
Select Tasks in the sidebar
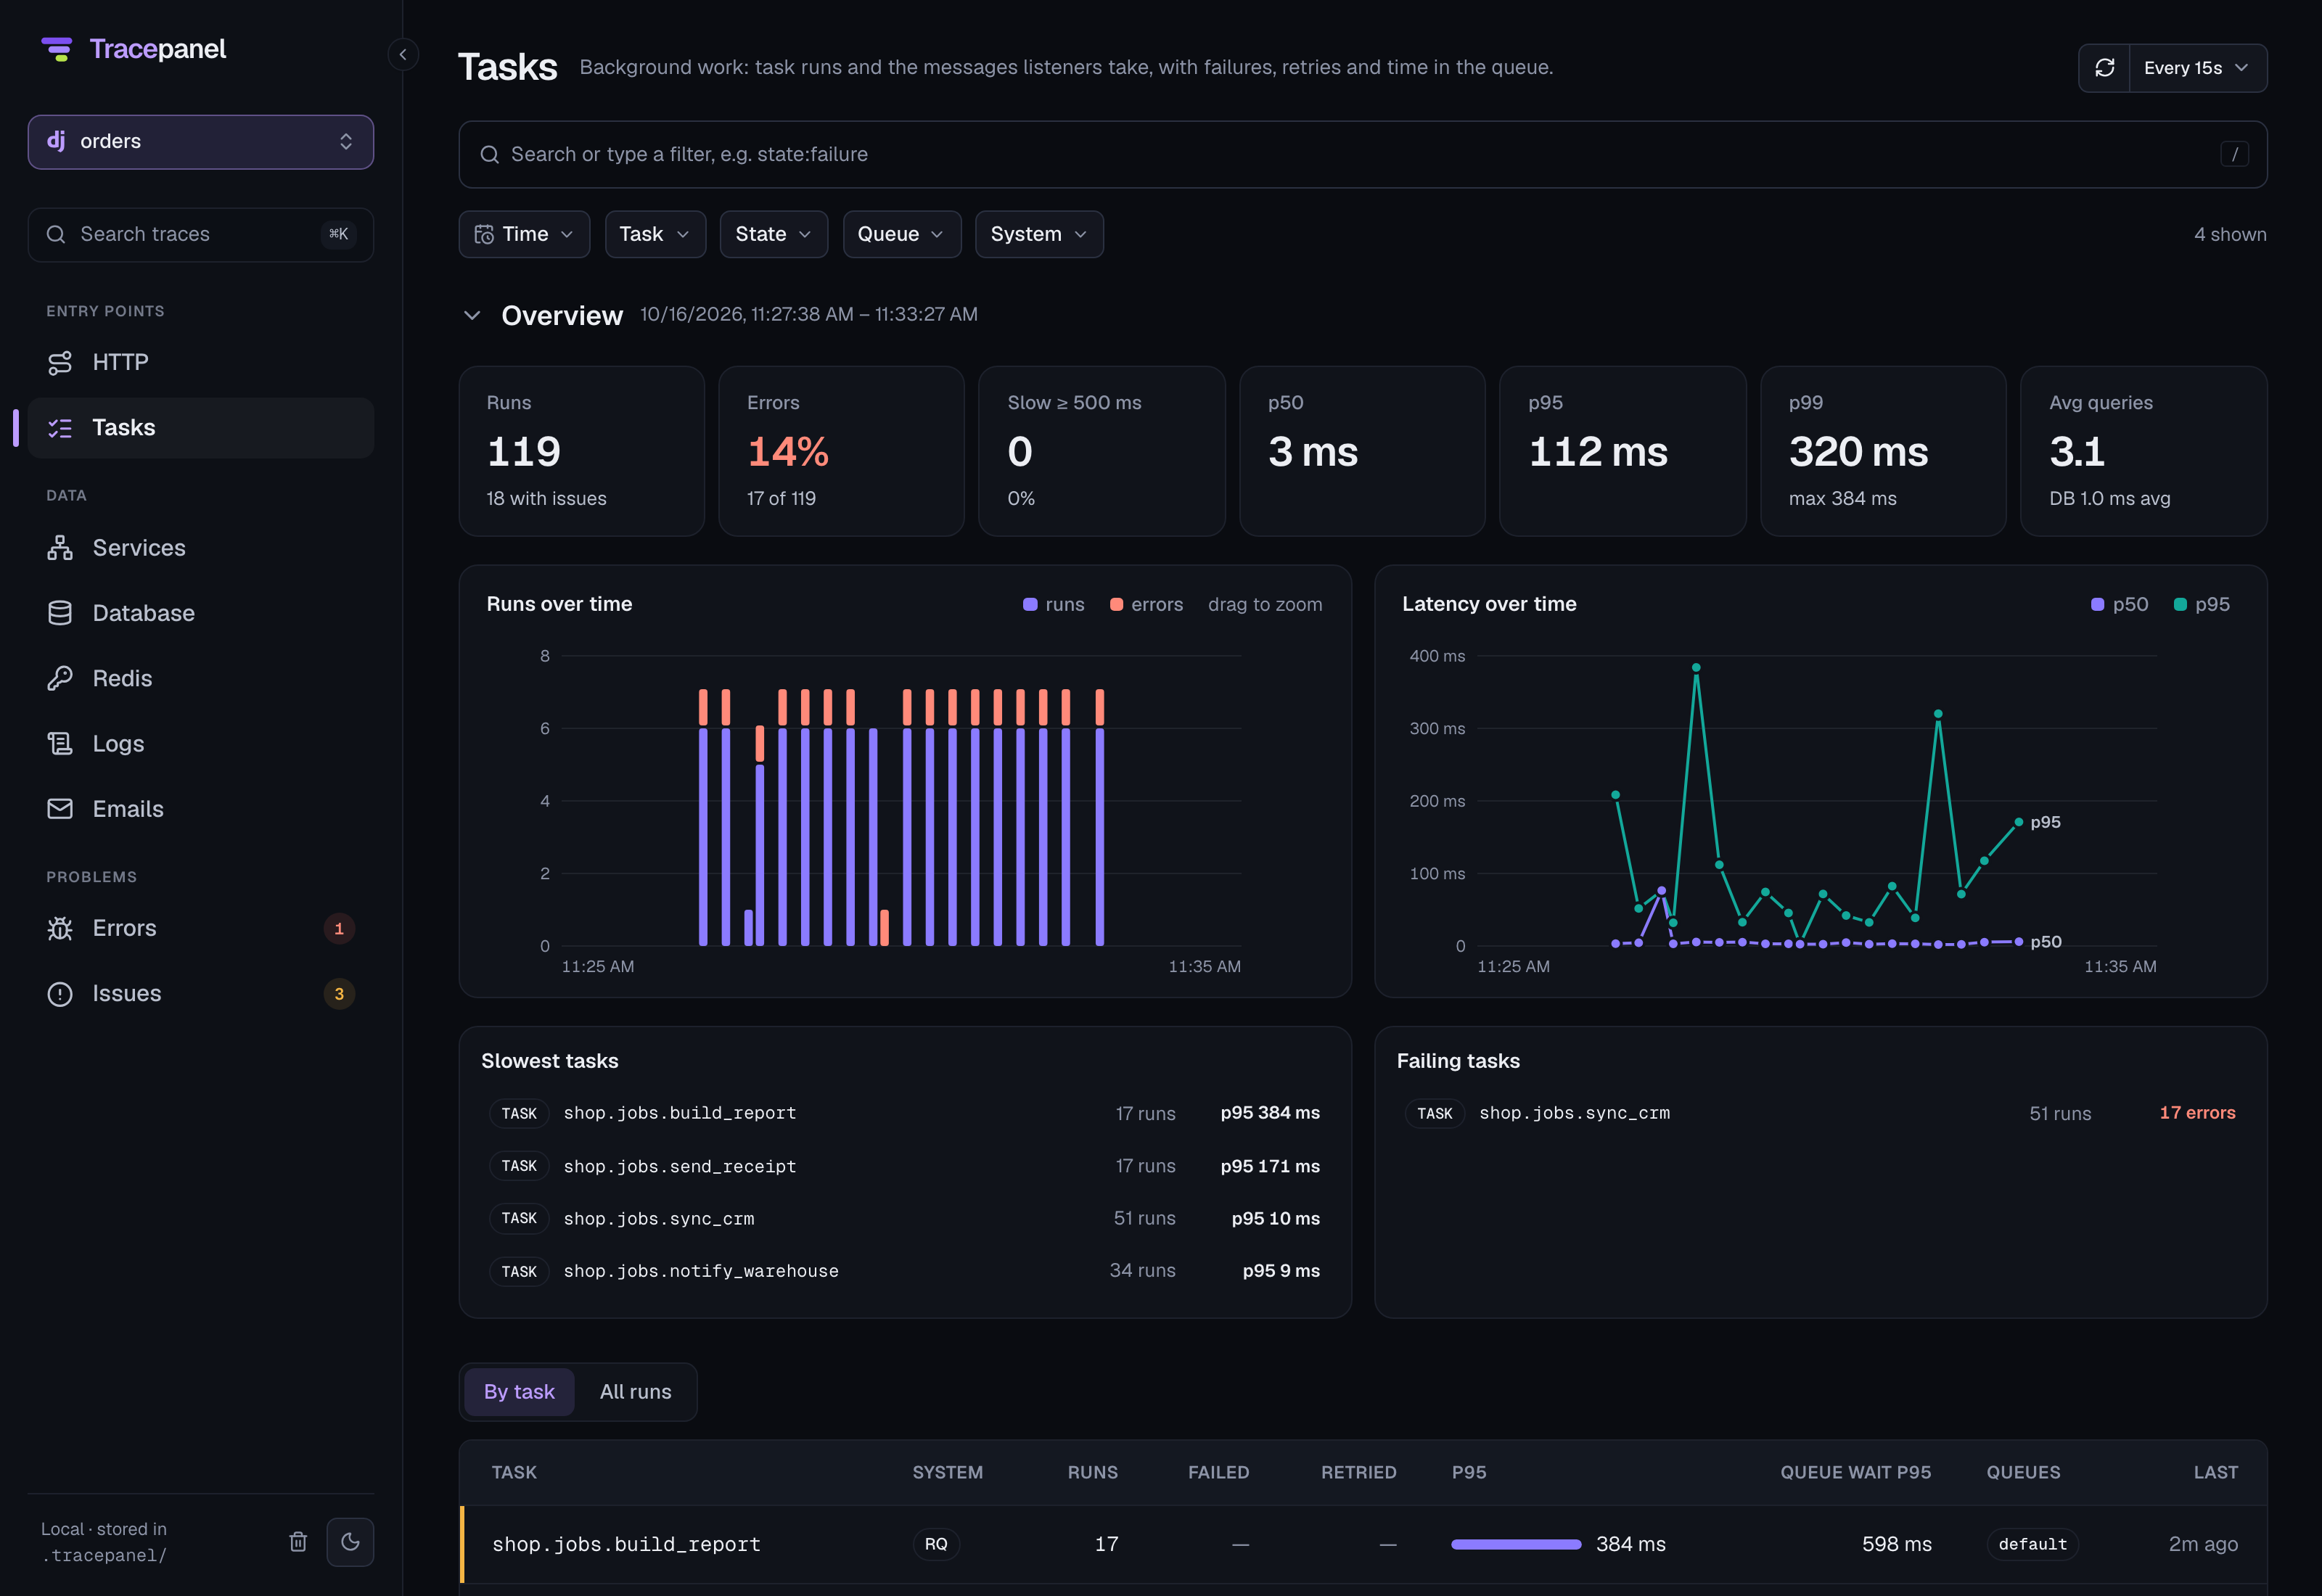point(201,428)
